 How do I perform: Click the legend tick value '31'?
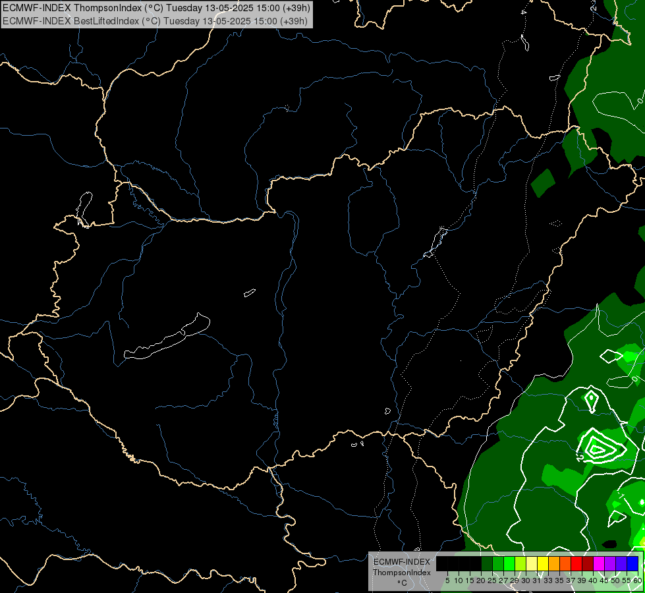pos(537,580)
